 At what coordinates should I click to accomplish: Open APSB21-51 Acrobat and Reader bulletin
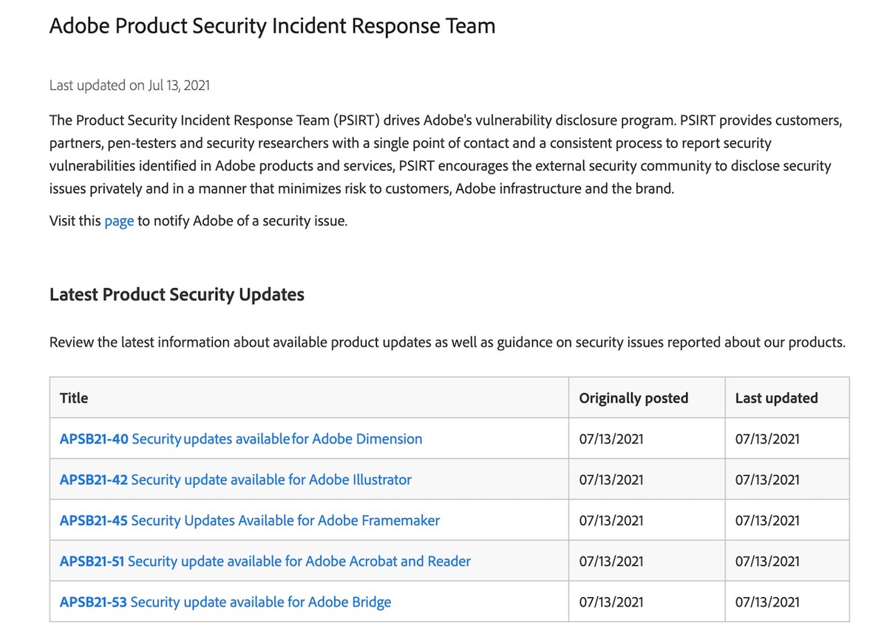tap(265, 561)
